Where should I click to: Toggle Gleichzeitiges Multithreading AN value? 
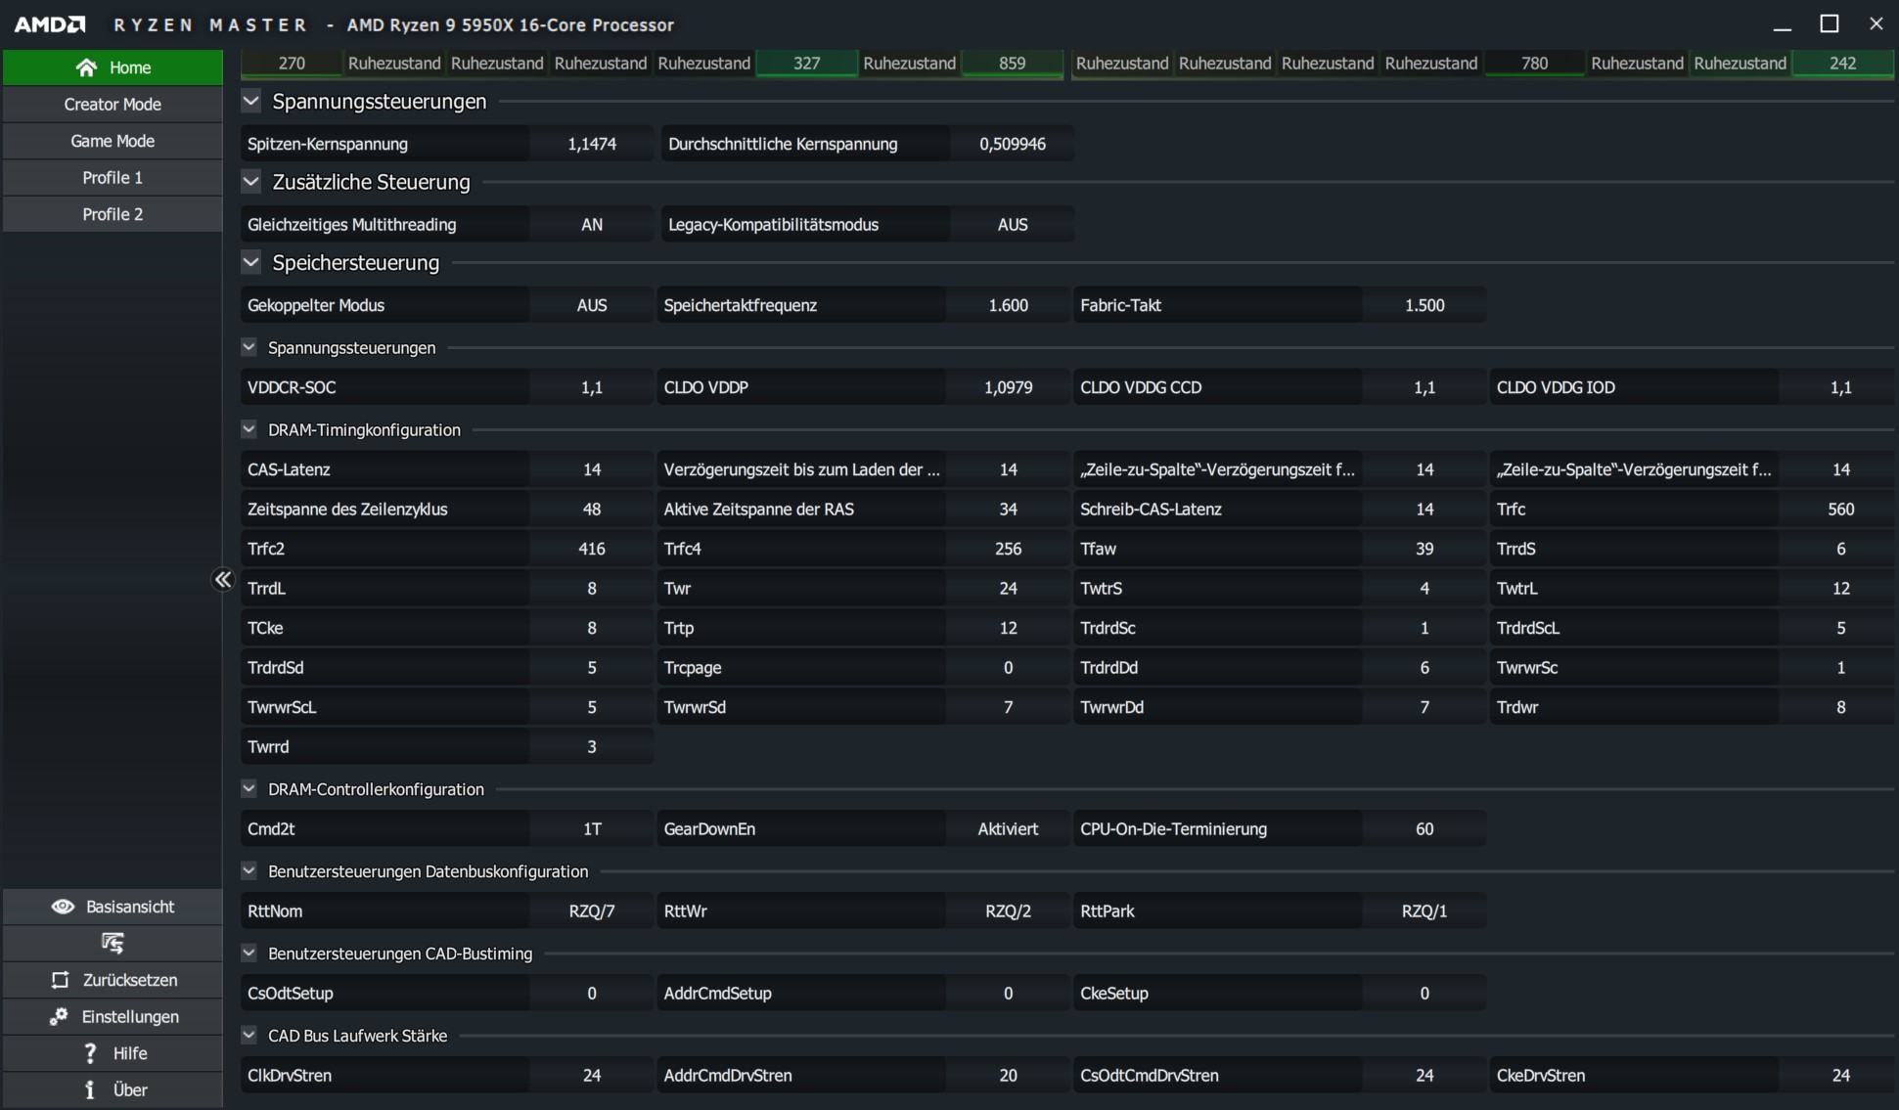592,225
